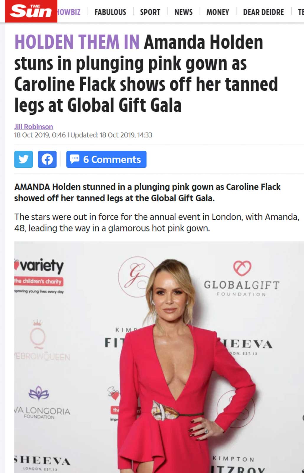Click the Eva Longoria Foundation logo
304x473 pixels.
click(x=42, y=402)
